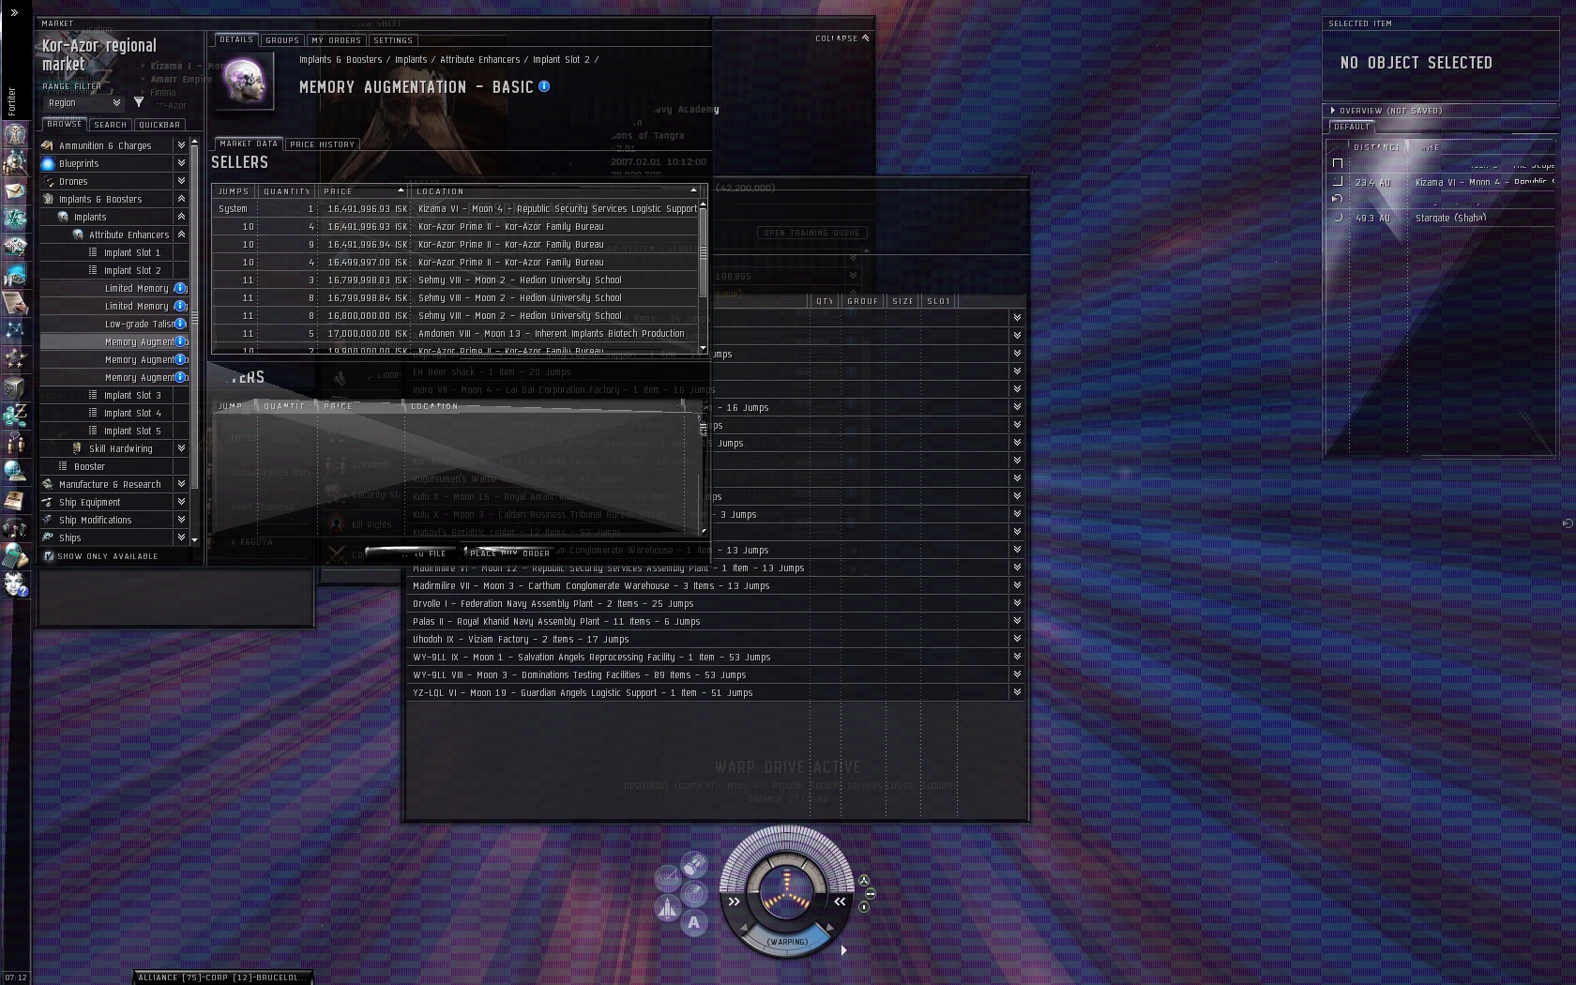
Task: Collapse Attribute Enhancers subcategory
Action: 181,235
